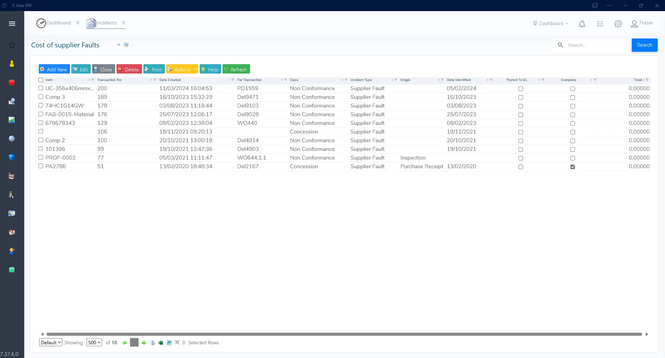This screenshot has width=665, height=358.
Task: Select the Incidents tab
Action: [102, 23]
